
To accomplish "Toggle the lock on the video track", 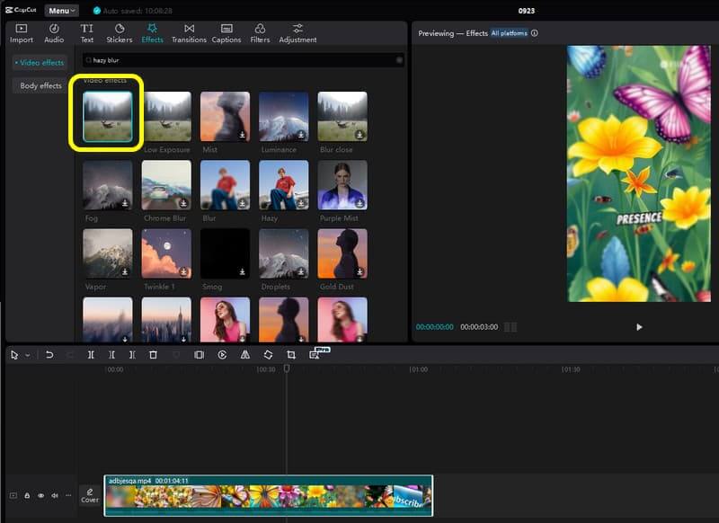I will point(27,495).
